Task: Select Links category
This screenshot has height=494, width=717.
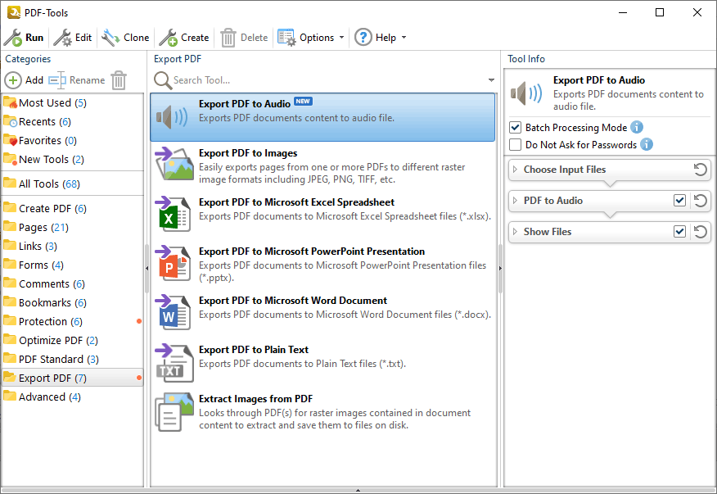Action: click(72, 246)
